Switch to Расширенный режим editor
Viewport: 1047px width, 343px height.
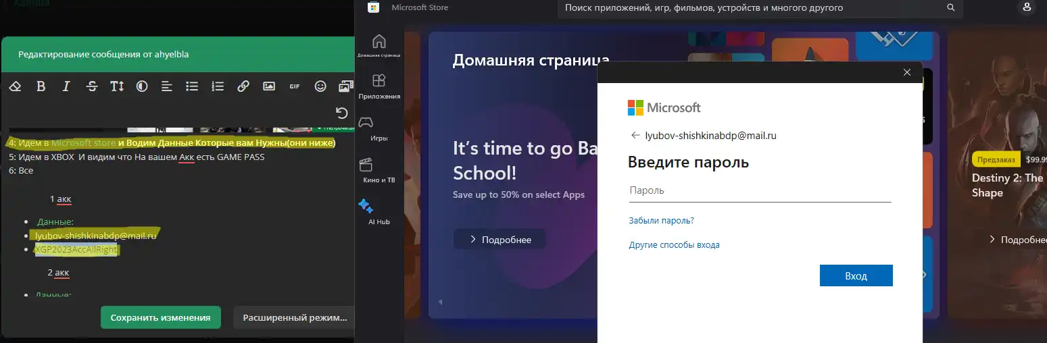point(294,317)
